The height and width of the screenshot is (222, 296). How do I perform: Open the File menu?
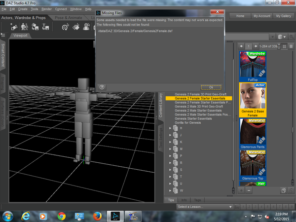[x=4, y=9]
